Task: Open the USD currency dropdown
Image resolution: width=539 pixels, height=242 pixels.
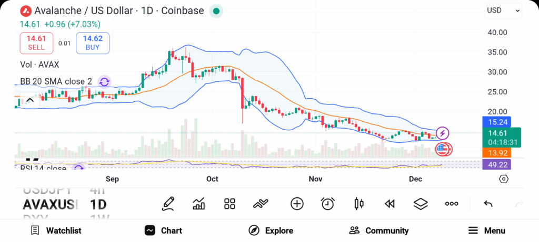Action: coord(503,10)
